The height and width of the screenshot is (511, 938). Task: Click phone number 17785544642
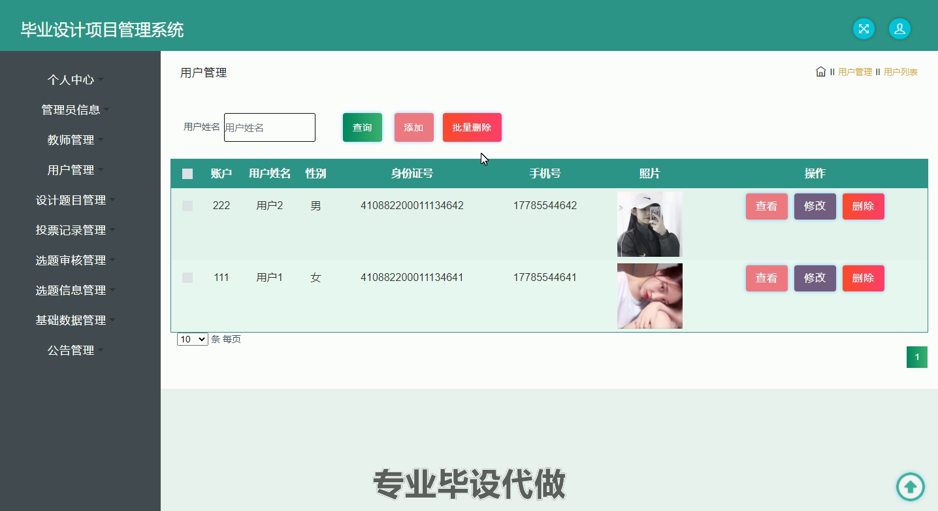click(545, 206)
